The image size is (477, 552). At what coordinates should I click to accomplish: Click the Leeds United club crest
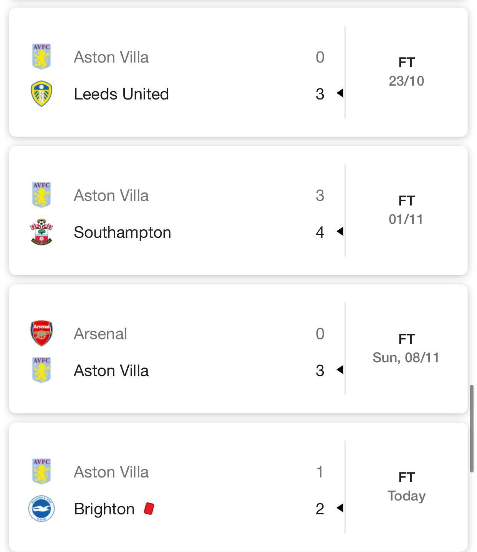pyautogui.click(x=41, y=93)
